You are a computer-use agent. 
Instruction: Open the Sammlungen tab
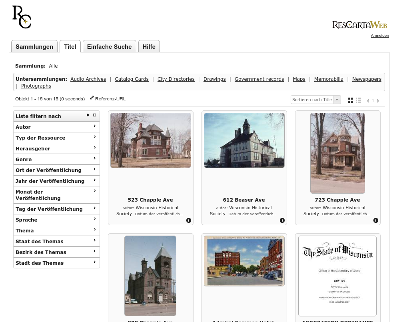[34, 46]
